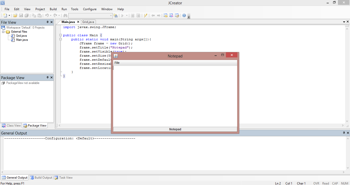Open the Redo history dropdown arrow
350x185 pixels.
click(x=59, y=16)
